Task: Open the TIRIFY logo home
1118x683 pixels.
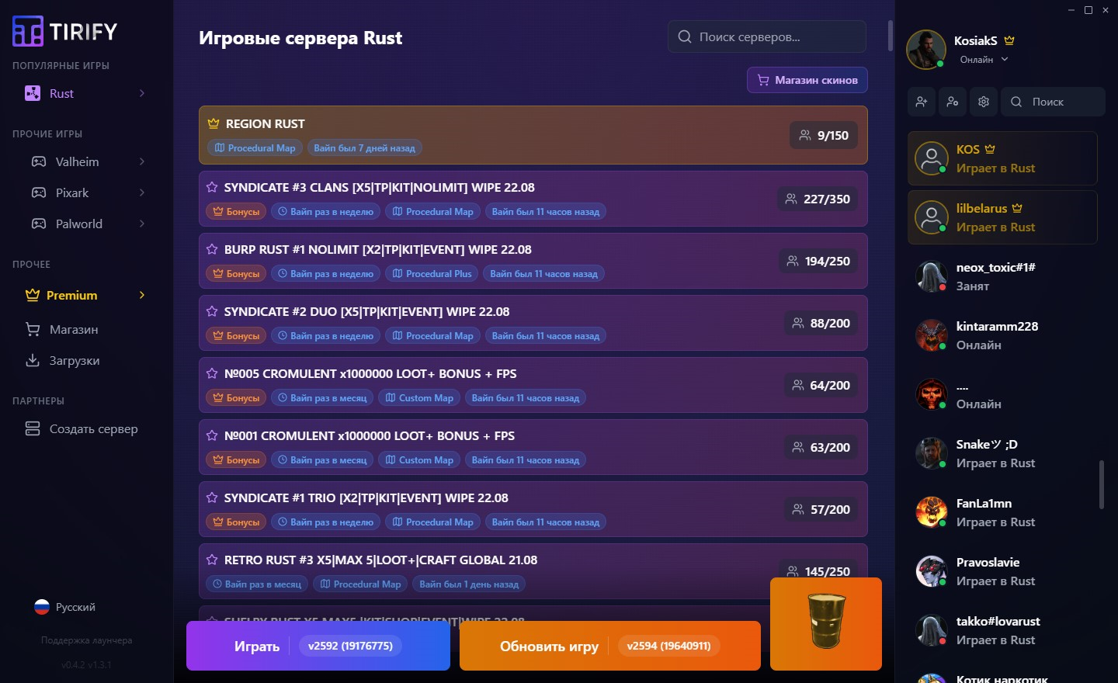Action: click(65, 32)
